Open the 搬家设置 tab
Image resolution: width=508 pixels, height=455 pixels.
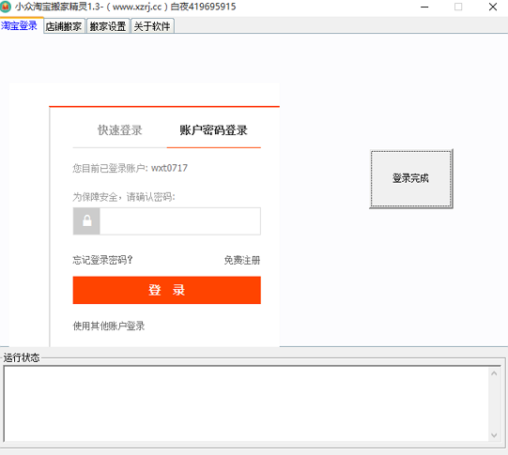coord(108,26)
